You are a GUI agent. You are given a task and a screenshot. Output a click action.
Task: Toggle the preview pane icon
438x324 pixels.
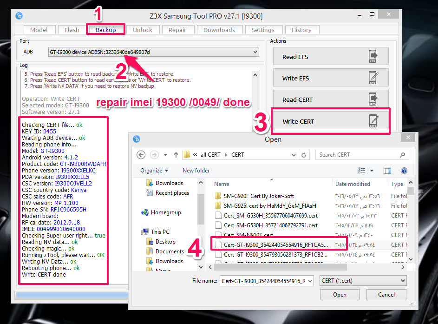[387, 171]
